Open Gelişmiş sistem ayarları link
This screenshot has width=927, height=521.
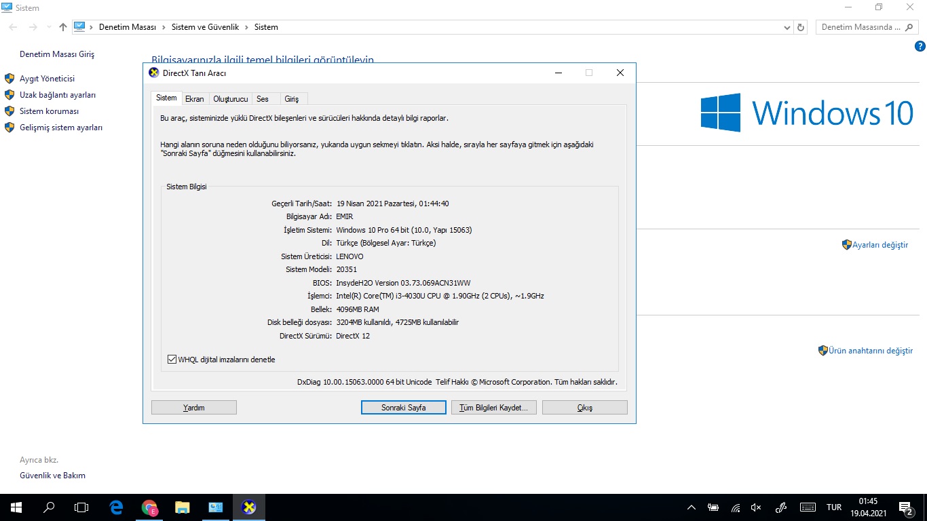pyautogui.click(x=61, y=128)
